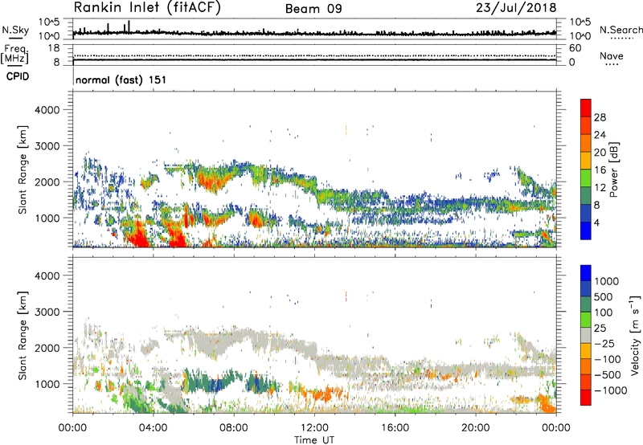Image resolution: width=643 pixels, height=445 pixels.
Task: Click the dotted Nave line in frequency panel
Action: click(x=314, y=55)
